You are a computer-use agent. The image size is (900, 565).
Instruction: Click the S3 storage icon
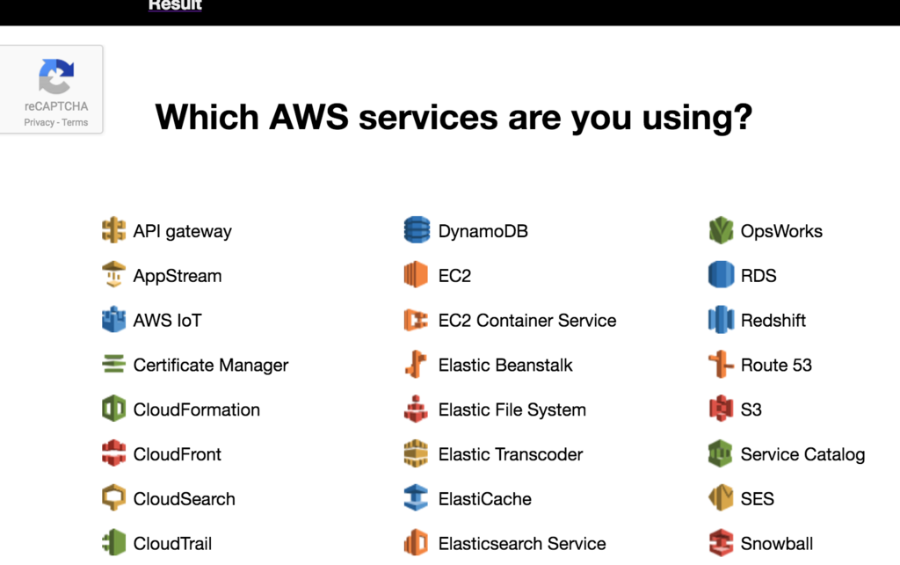(721, 409)
